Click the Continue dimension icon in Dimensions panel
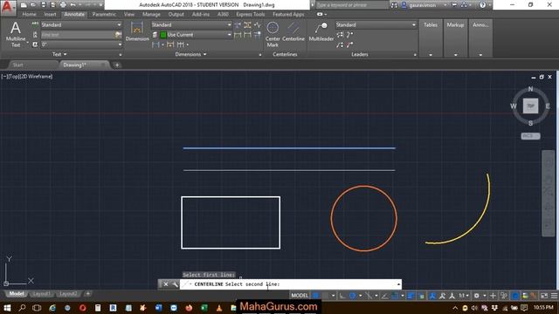Screen dimensions: 559x314 click(181, 44)
